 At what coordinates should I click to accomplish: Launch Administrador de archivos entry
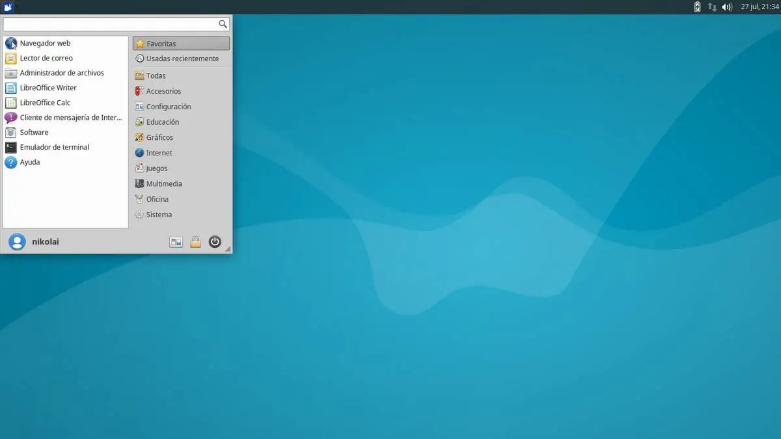65,73
